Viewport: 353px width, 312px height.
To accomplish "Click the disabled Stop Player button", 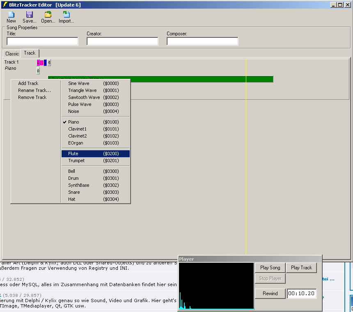I will pos(270,278).
